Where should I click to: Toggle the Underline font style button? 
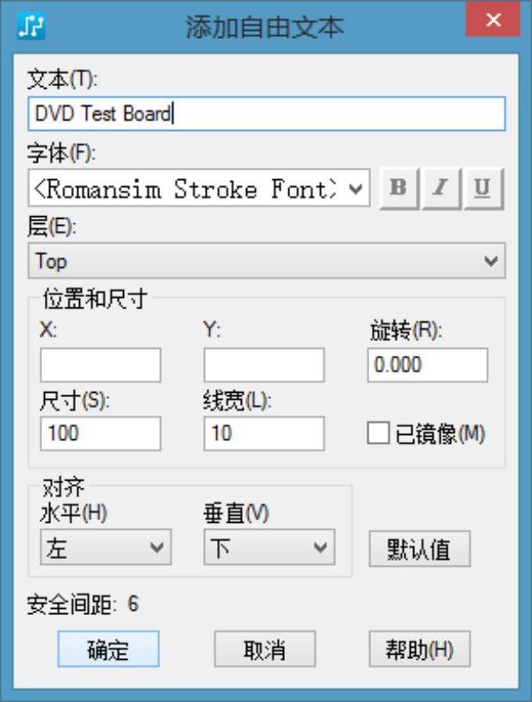point(483,189)
